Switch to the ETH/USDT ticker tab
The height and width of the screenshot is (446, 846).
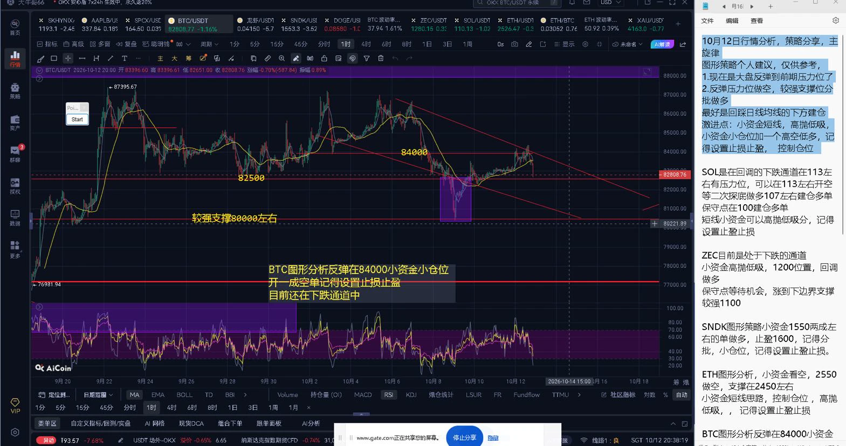[515, 24]
